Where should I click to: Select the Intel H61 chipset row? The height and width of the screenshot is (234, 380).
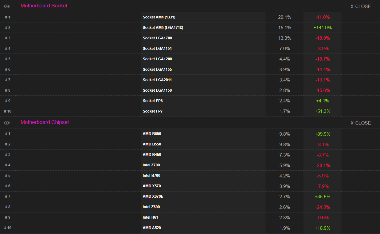151,217
